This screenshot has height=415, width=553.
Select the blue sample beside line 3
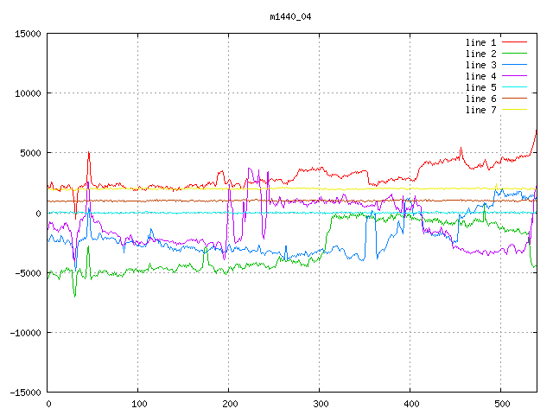pyautogui.click(x=514, y=65)
